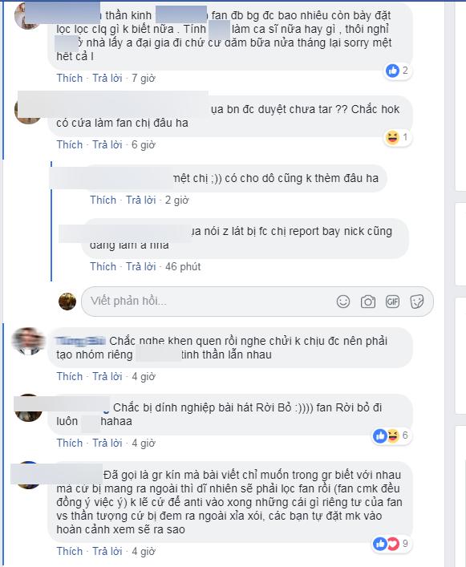466x567 pixels.
Task: Like the reply posted 2 giờ ago
Action: (x=103, y=200)
